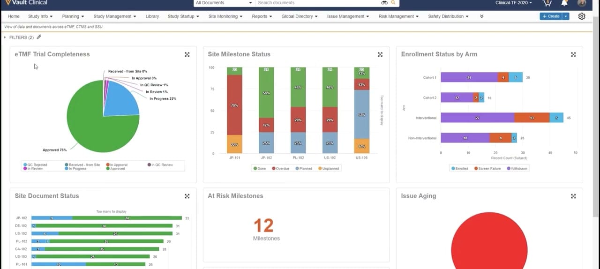Open the Clinical-TF-2020 vault selector
Screen dimensions: 600x269
513,3
